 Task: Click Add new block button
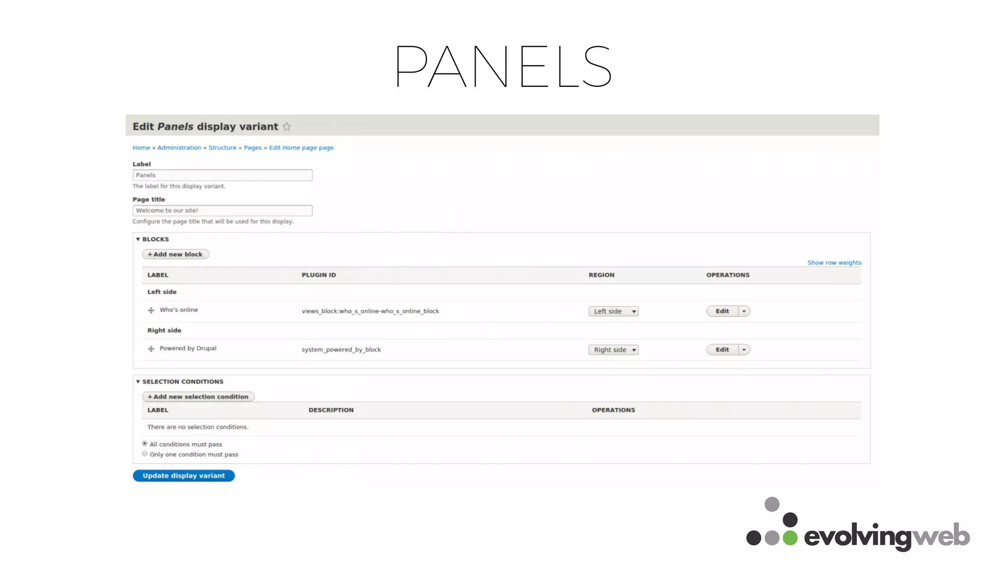[175, 254]
